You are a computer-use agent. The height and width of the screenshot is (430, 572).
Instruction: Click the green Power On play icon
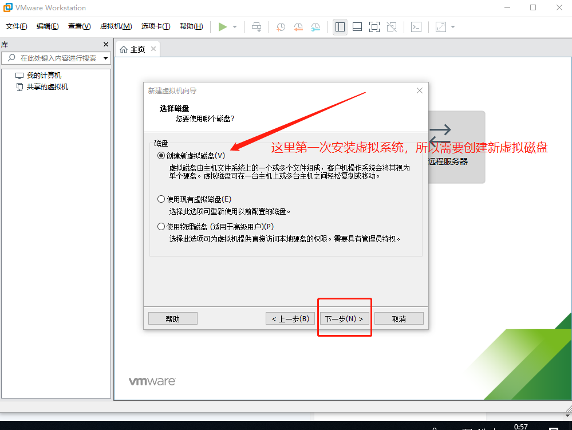(x=223, y=26)
